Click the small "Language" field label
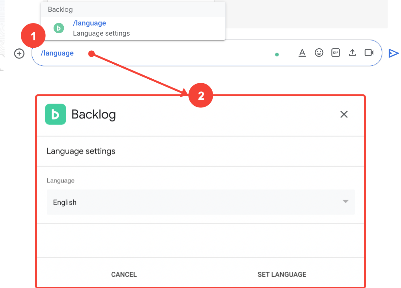 pos(60,181)
